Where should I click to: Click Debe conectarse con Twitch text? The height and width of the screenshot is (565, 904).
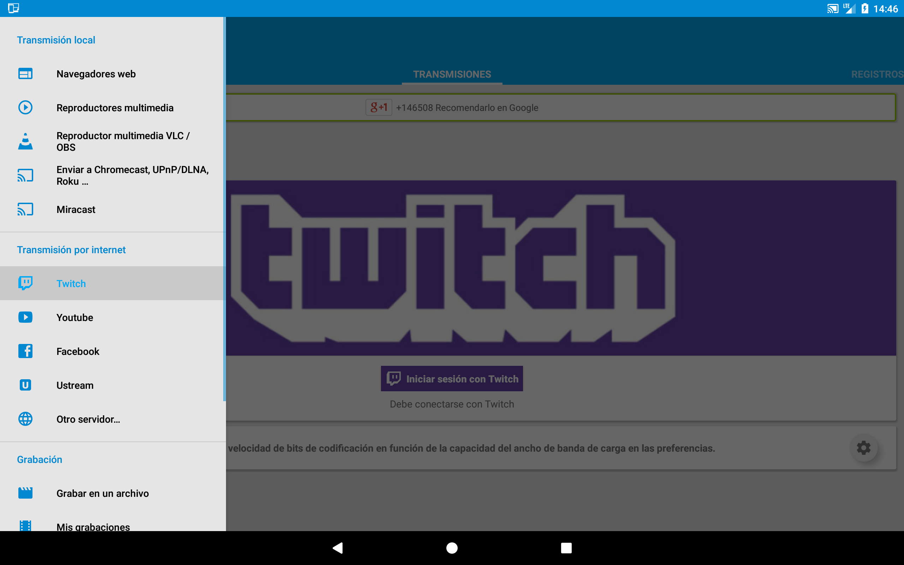coord(452,404)
